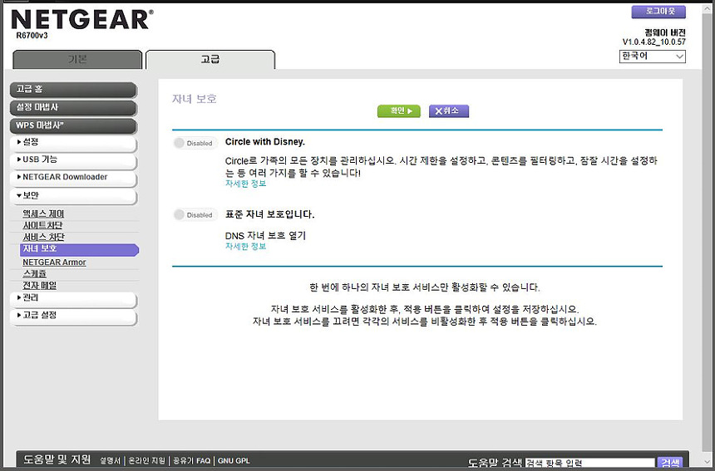The image size is (715, 471).
Task: Open GNU GPL footer link
Action: pyautogui.click(x=234, y=460)
